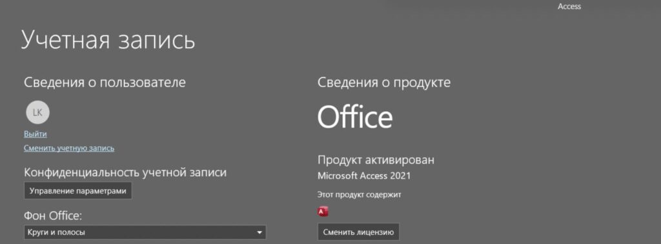Viewport: 661px width, 244px height.
Task: Click the Фон Office: label
Action: pyautogui.click(x=53, y=216)
